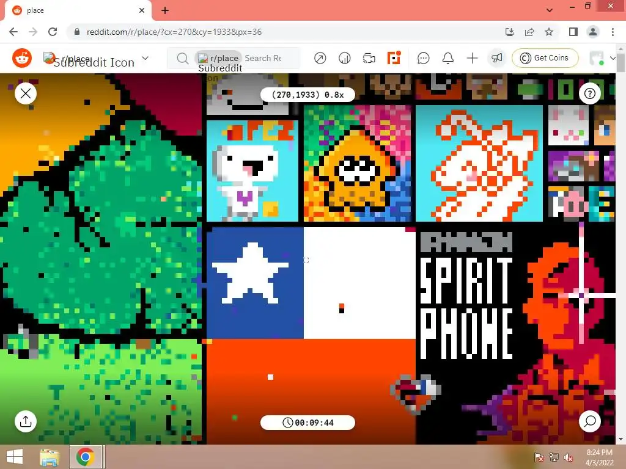Go to Reddit home via Snoo logo
The width and height of the screenshot is (626, 469).
coord(22,58)
